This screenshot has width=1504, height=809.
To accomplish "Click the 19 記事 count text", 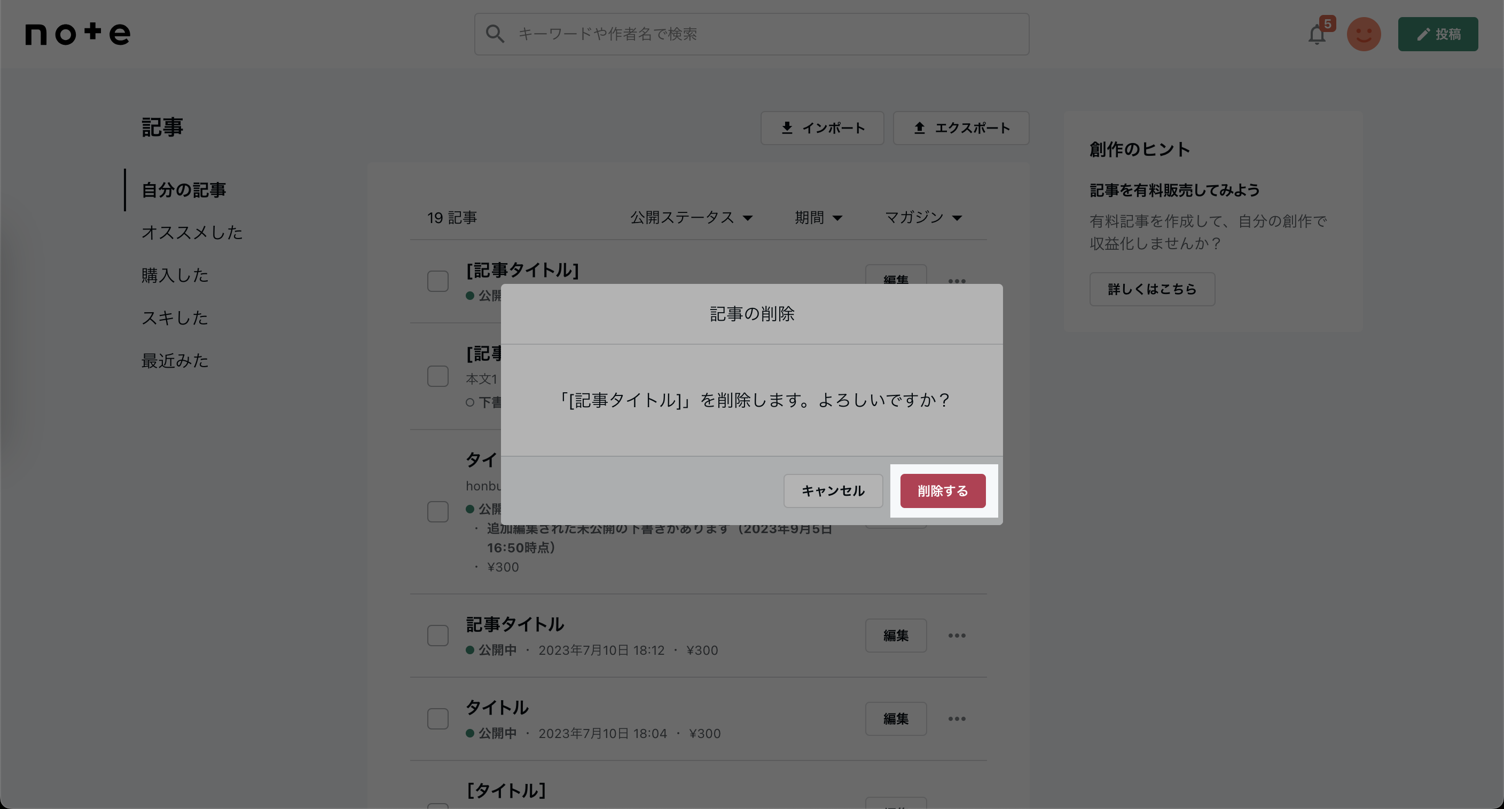I will pos(452,218).
